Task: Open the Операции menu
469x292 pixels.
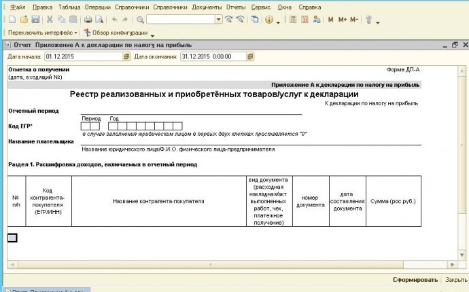Action: (x=97, y=7)
